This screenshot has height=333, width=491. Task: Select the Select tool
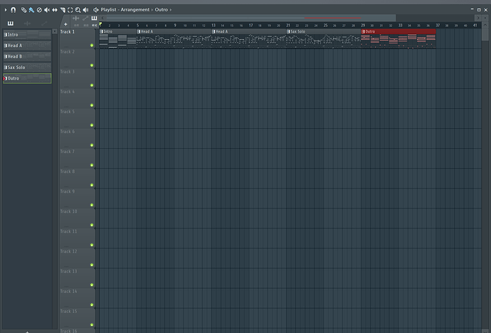[70, 10]
